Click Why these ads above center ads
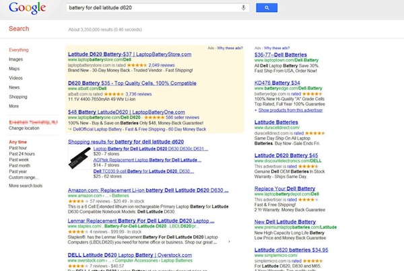 (230, 48)
